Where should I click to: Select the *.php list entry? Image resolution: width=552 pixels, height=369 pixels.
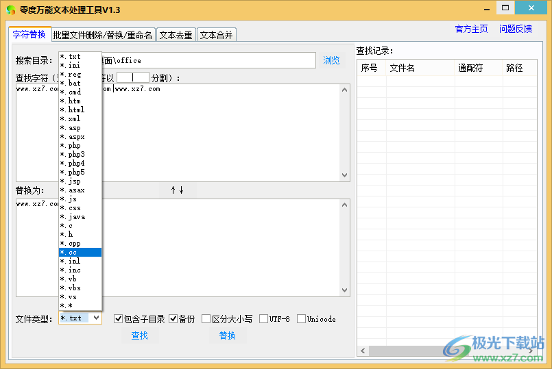pos(80,146)
